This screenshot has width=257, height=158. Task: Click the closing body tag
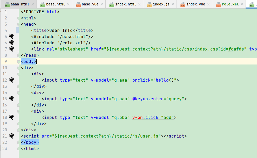(30, 142)
